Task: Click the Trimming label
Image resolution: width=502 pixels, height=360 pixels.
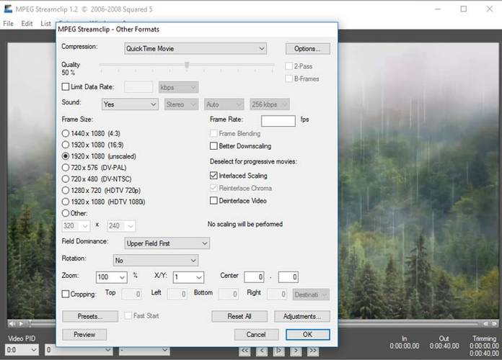Action: click(x=484, y=338)
